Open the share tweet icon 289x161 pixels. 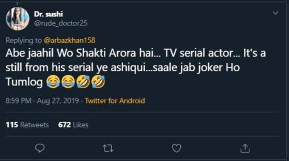coord(245,148)
